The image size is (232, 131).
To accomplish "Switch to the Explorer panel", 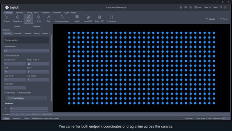I will 17,27.
